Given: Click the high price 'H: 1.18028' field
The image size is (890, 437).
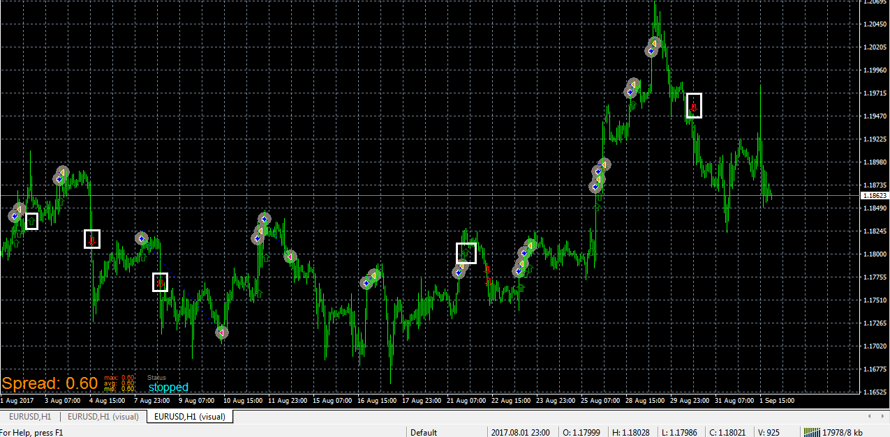Looking at the screenshot, I should tap(630, 432).
